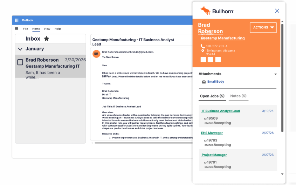Select the Home tab in Outlook
This screenshot has height=185, width=296.
pyautogui.click(x=36, y=29)
